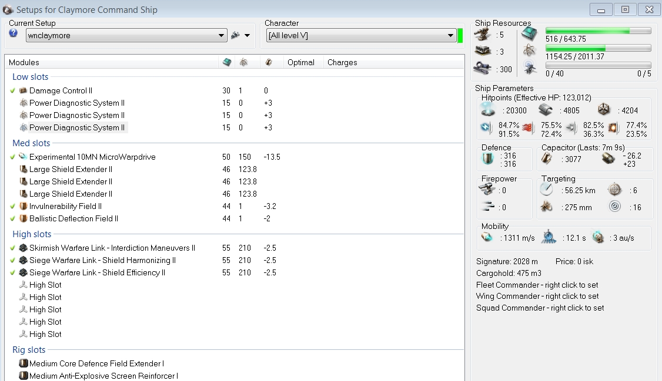Screen dimensions: 662x381
Task: Click the powergrid resource icon
Action: (x=529, y=50)
